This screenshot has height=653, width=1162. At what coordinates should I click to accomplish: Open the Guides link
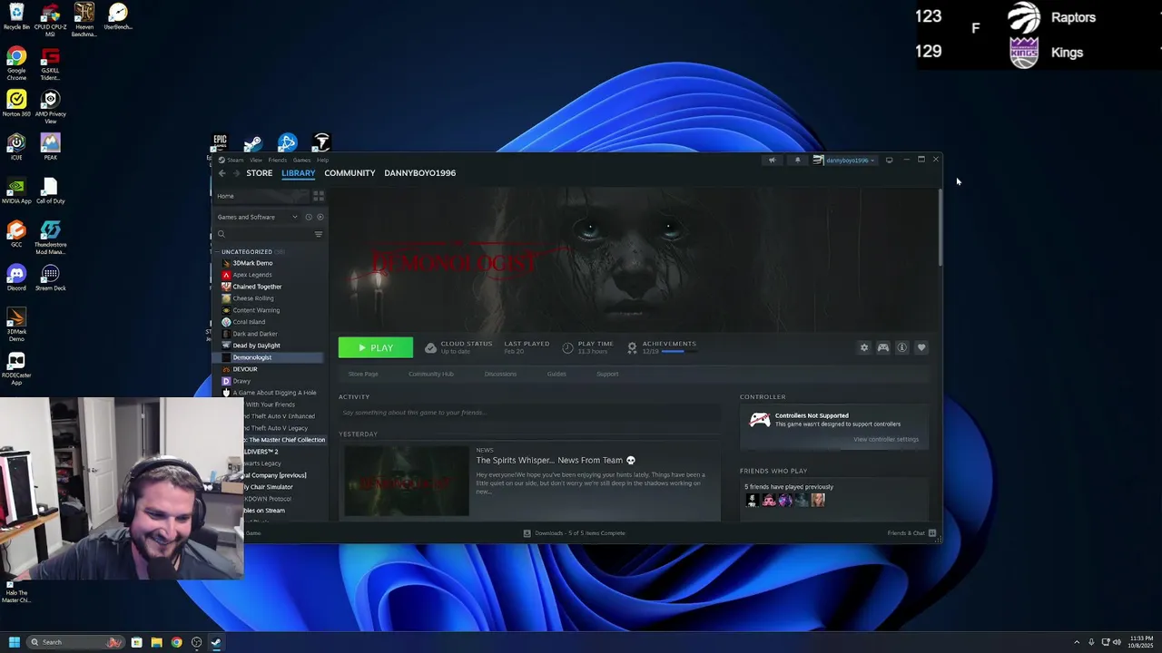(x=556, y=374)
